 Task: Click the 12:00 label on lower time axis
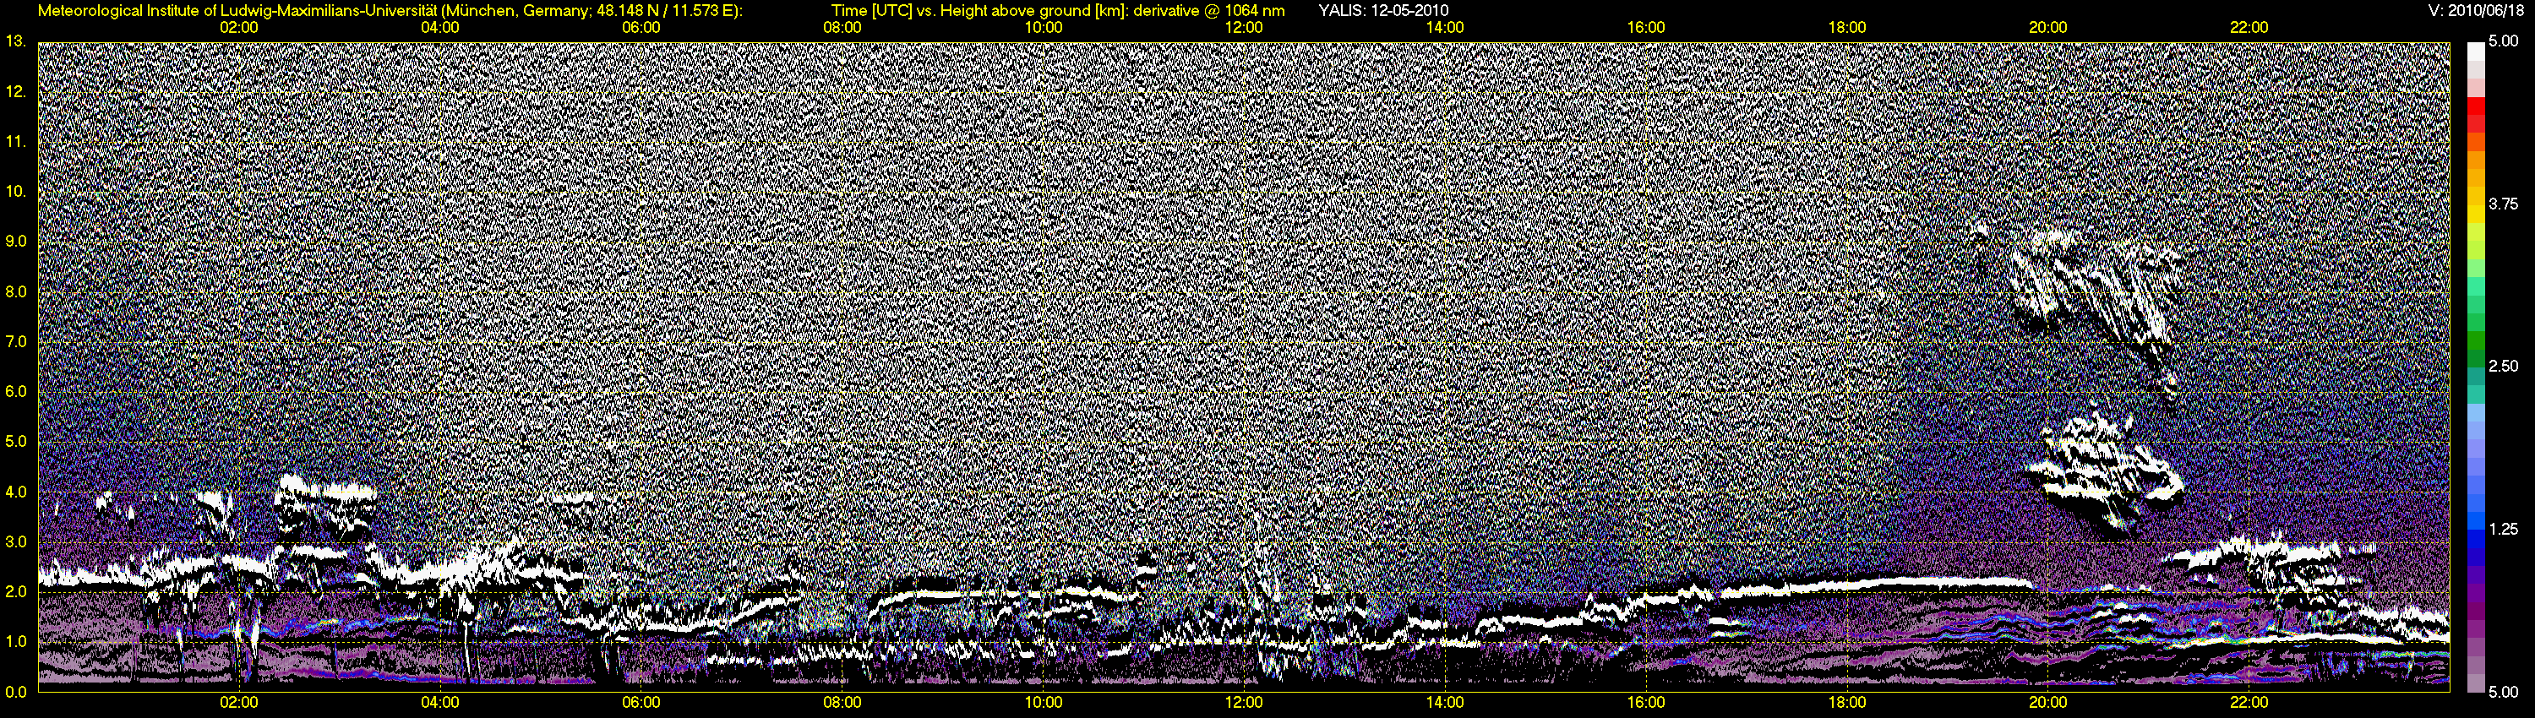tap(1244, 702)
